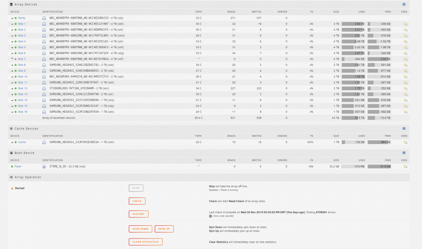Screen dimensions: 422x249
Task: Expand the arrow beside Disk 16
Action: pyautogui.click(x=12, y=112)
